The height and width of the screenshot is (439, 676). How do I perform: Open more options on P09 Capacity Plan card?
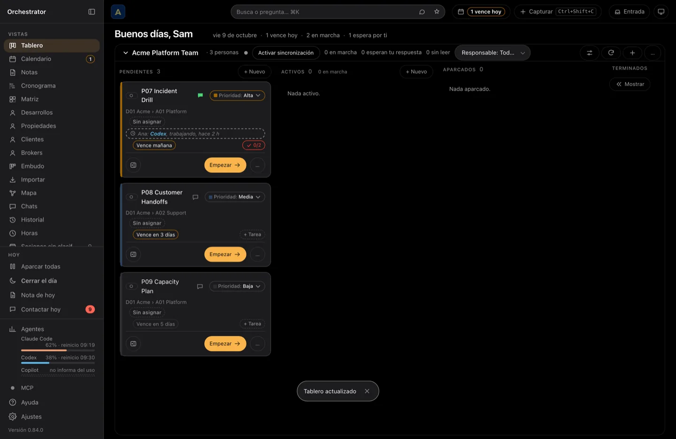(x=257, y=344)
